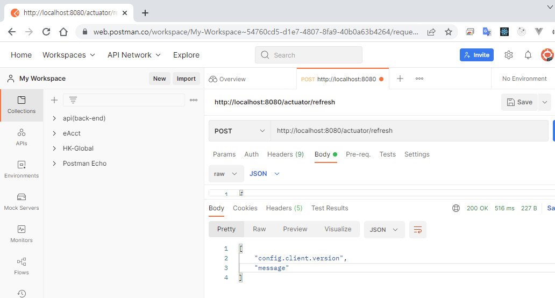Viewport: 555px width, 298px height.
Task: Go to browser home page
Action: [x=63, y=32]
